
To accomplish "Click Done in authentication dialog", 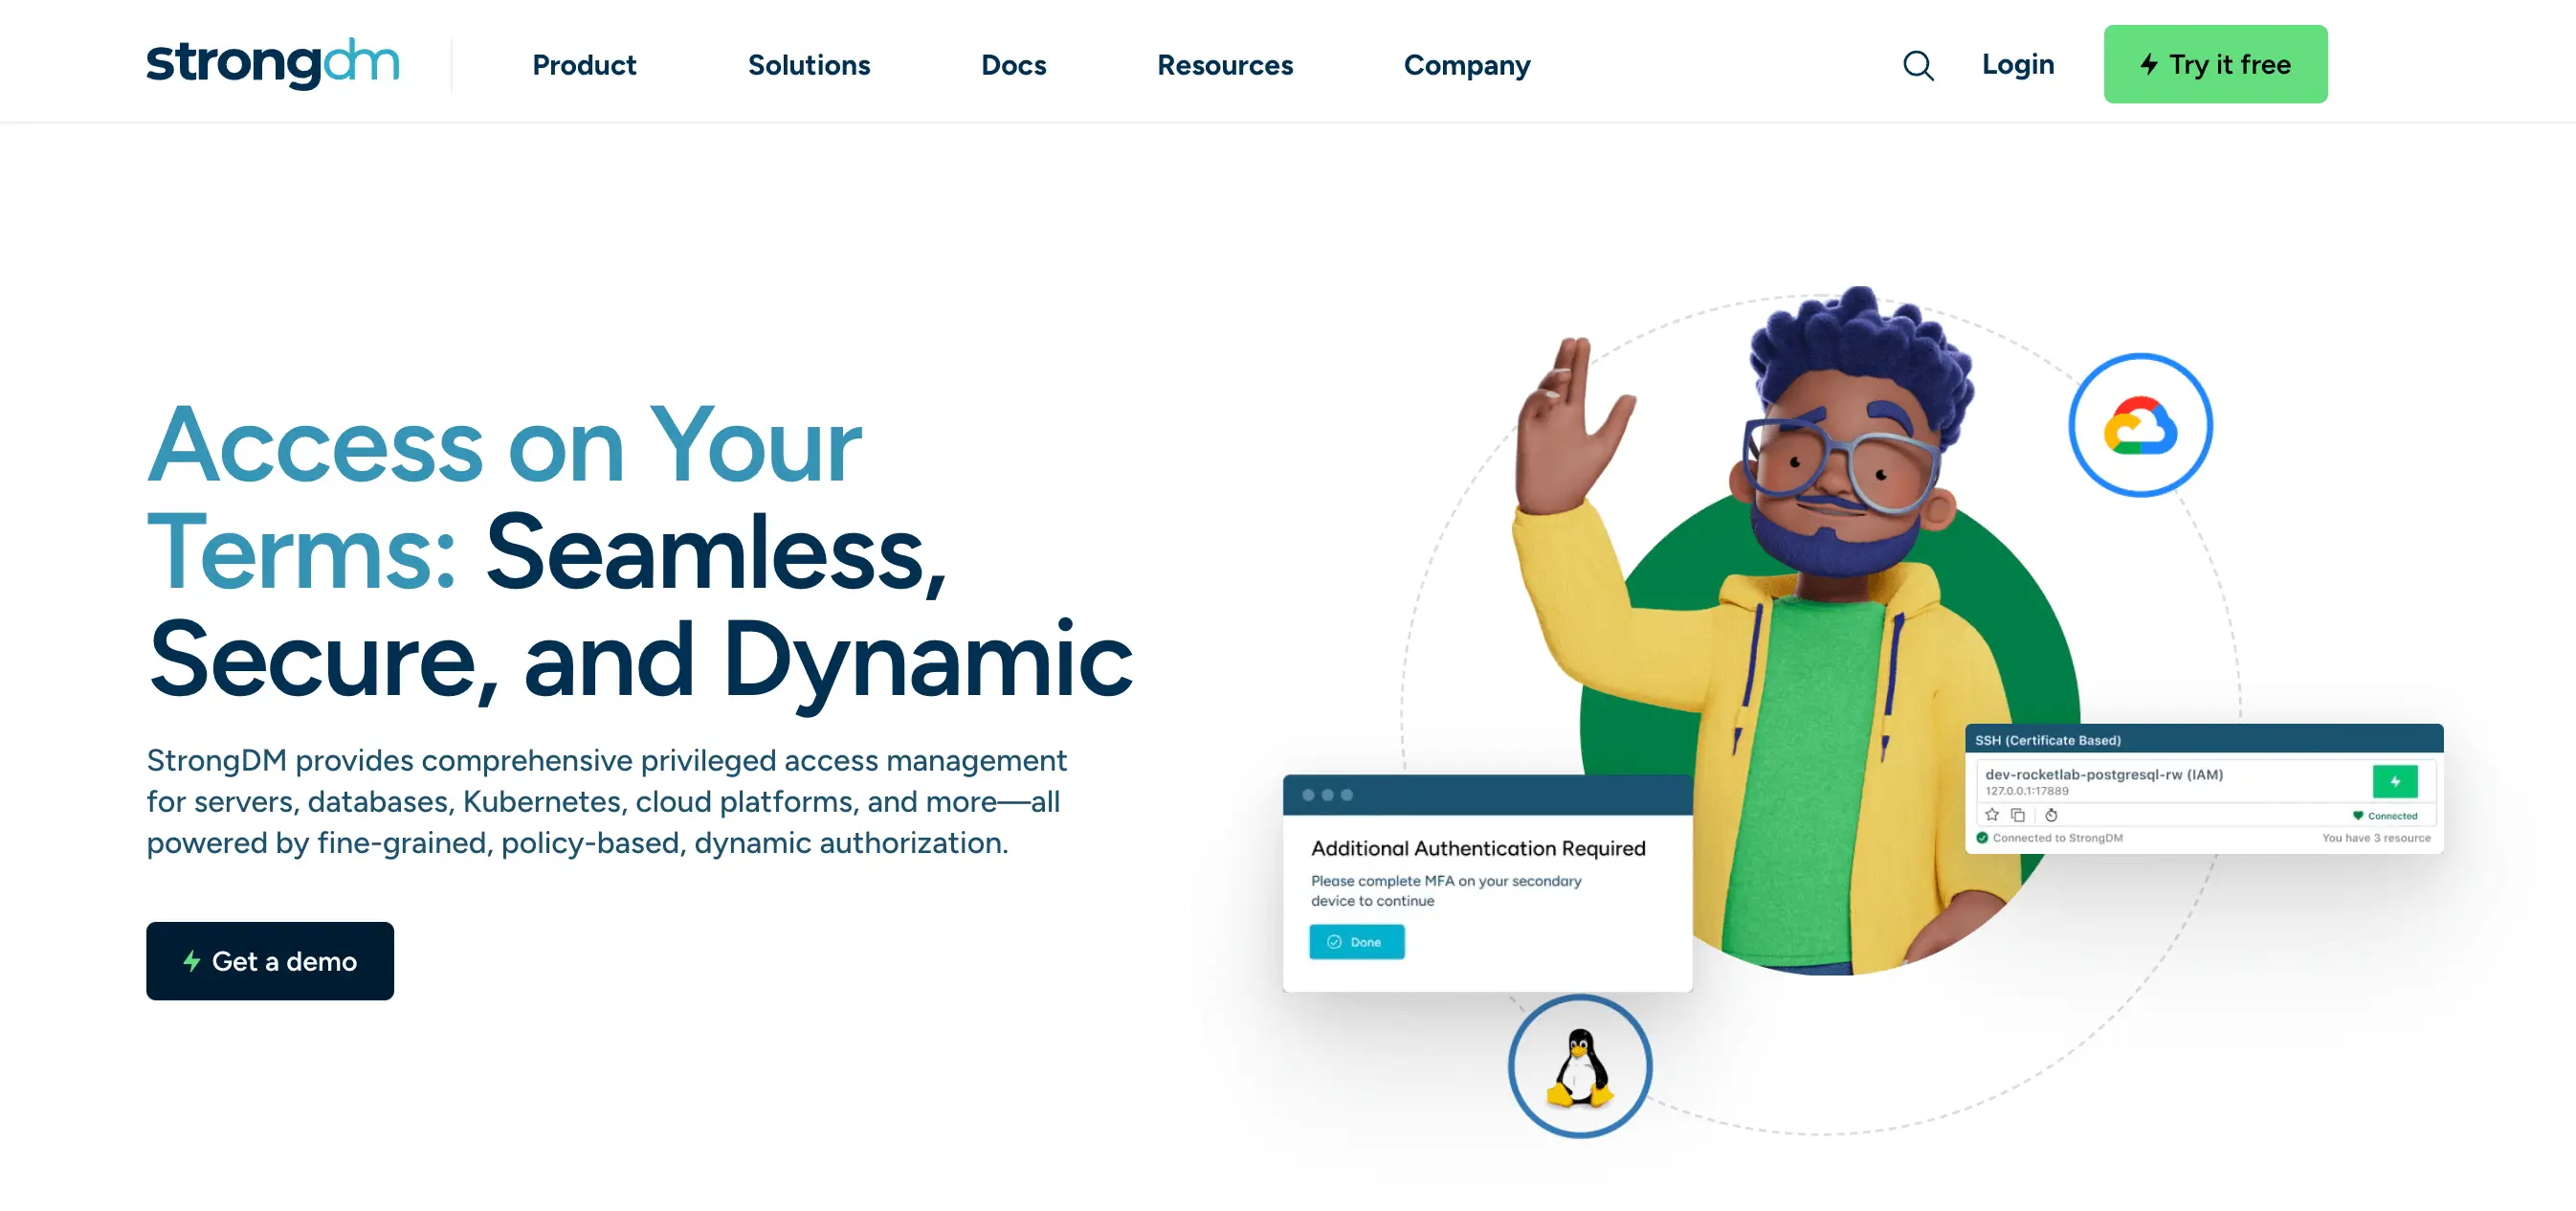I will pyautogui.click(x=1356, y=942).
